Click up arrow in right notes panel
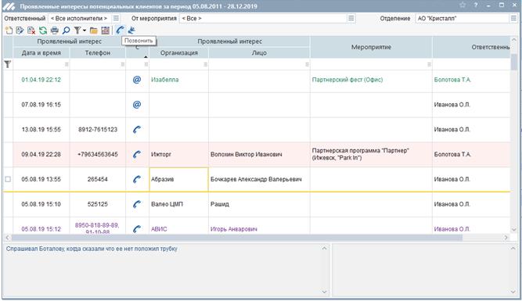Image resolution: width=522 pixels, height=301 pixels. point(513,249)
